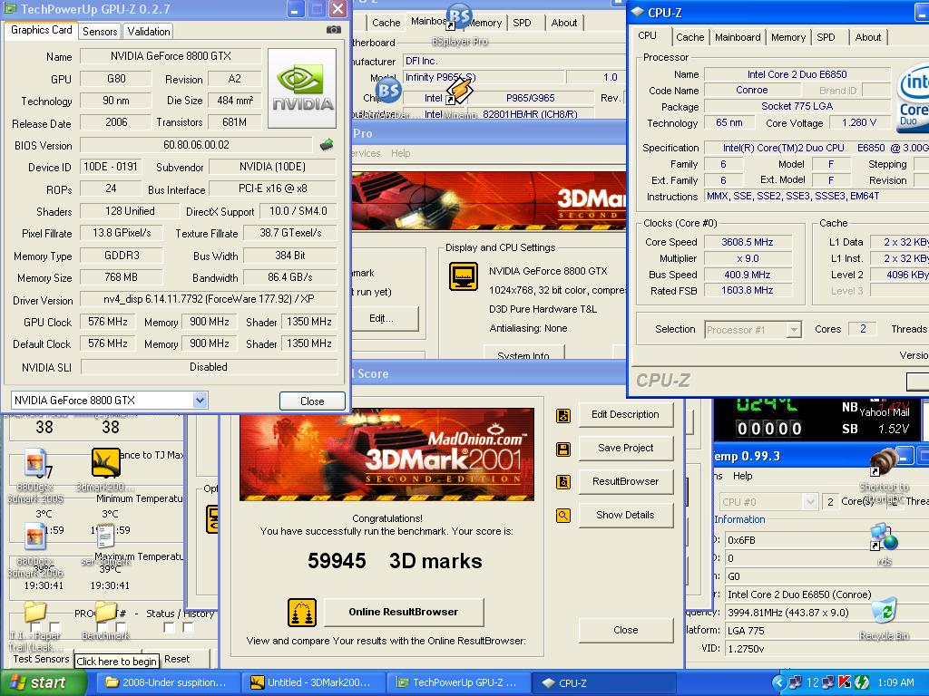Click the Close button in GPU-Z
The height and width of the screenshot is (696, 929).
312,401
